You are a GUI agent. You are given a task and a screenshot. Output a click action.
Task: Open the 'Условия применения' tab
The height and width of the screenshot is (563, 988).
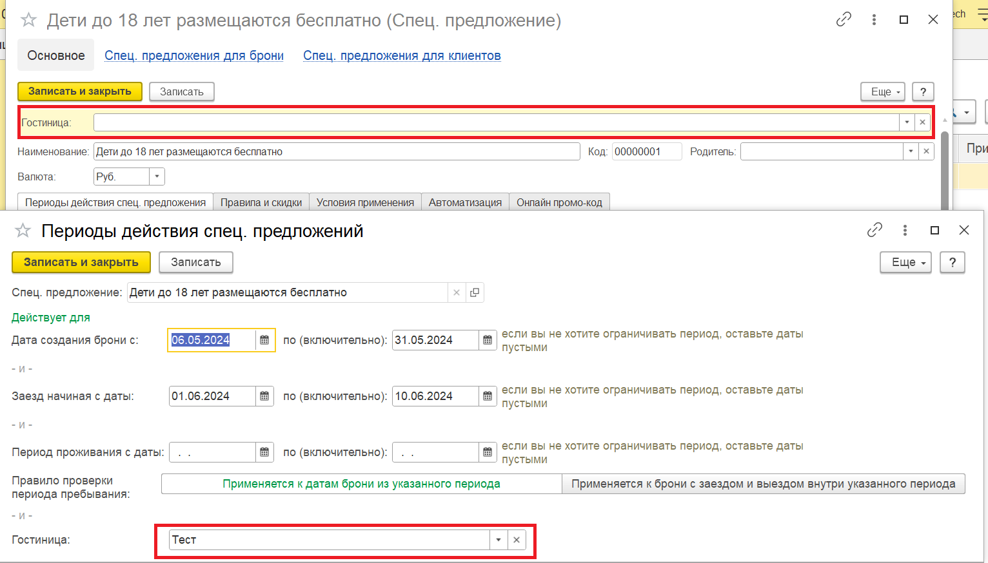pos(365,202)
